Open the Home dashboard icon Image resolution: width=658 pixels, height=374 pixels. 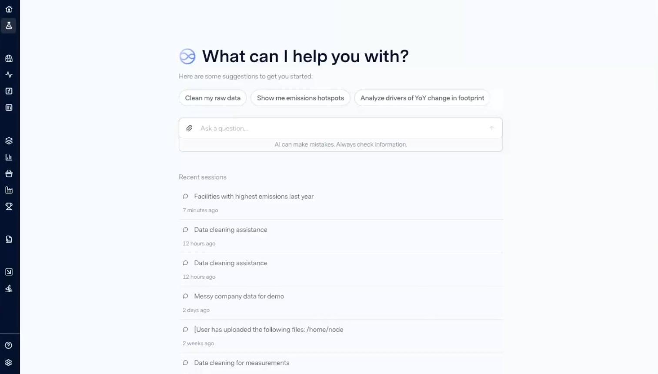(9, 9)
